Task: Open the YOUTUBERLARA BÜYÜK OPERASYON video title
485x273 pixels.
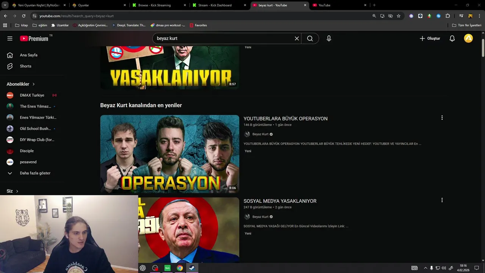Action: [x=285, y=119]
